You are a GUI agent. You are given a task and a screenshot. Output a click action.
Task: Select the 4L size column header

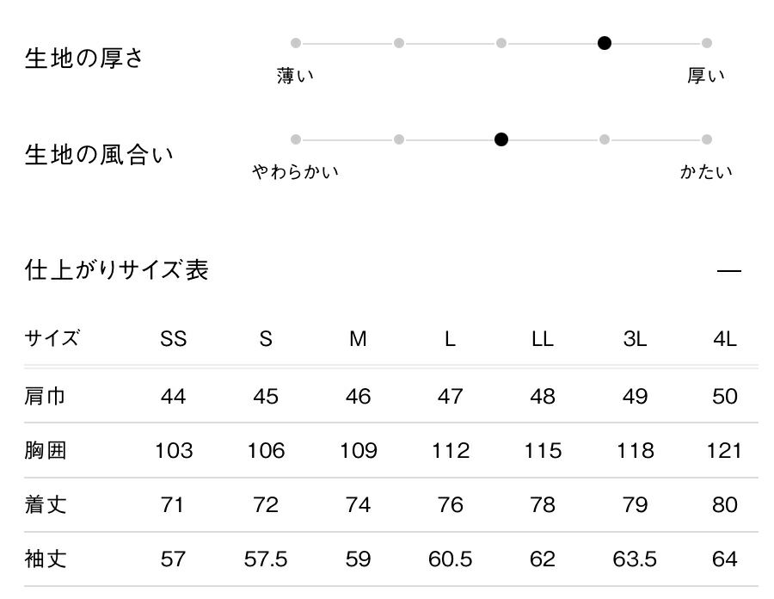(725, 339)
